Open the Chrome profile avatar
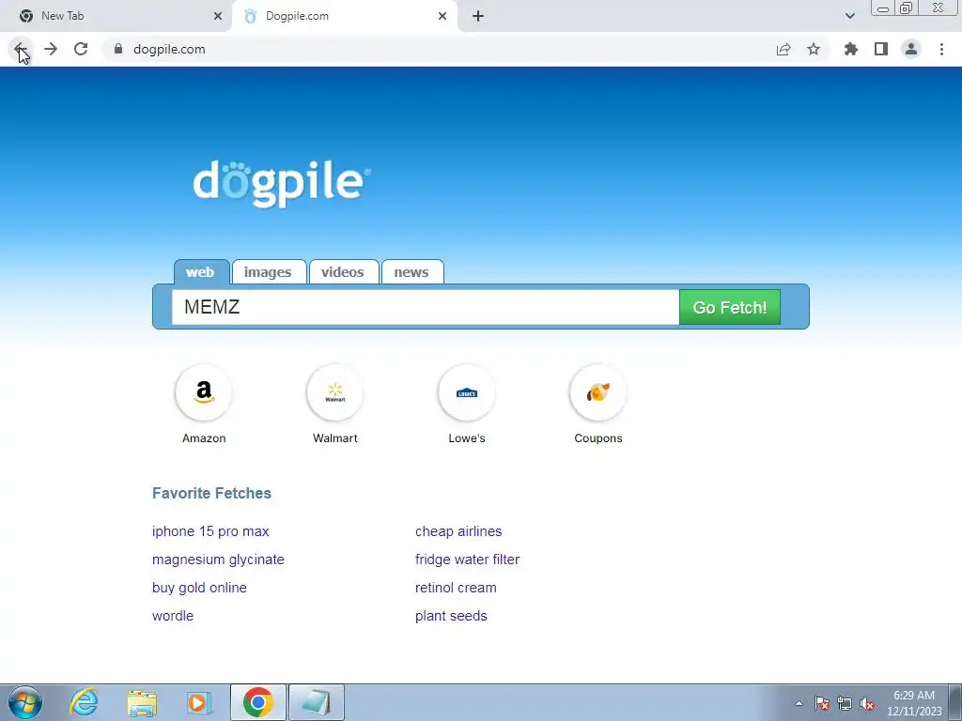 coord(911,49)
